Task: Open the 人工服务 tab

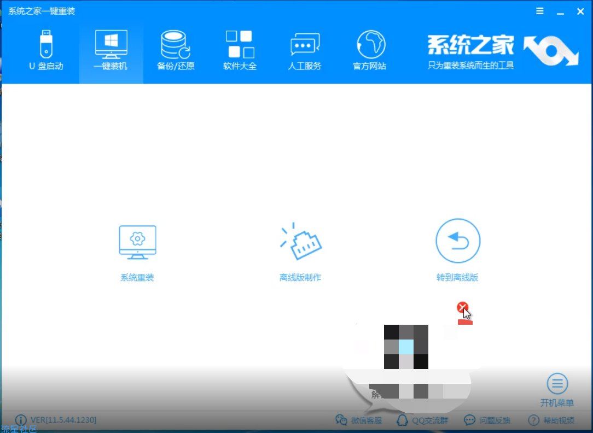Action: (x=305, y=51)
